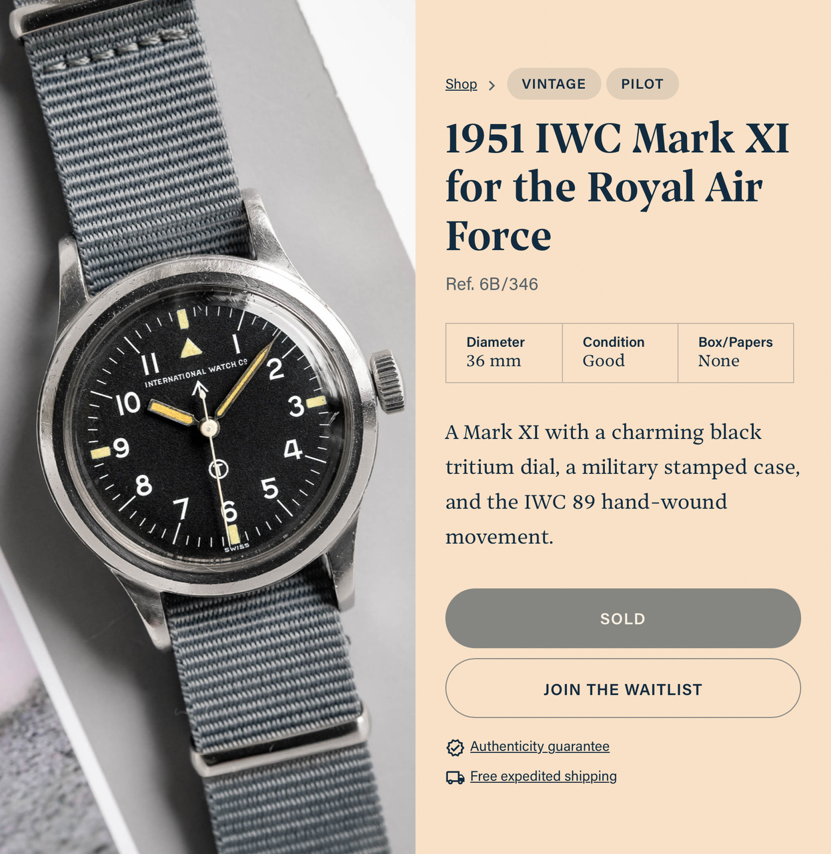Click the watch crown in the photo
Screen dimensions: 831x854
pyautogui.click(x=387, y=382)
